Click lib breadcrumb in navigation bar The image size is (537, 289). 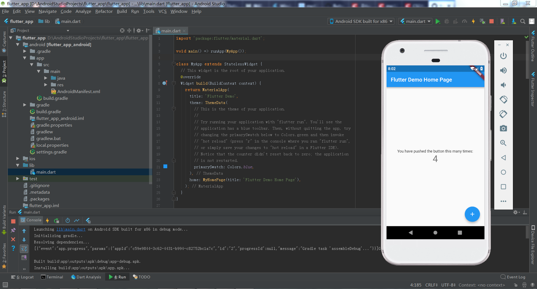44,21
